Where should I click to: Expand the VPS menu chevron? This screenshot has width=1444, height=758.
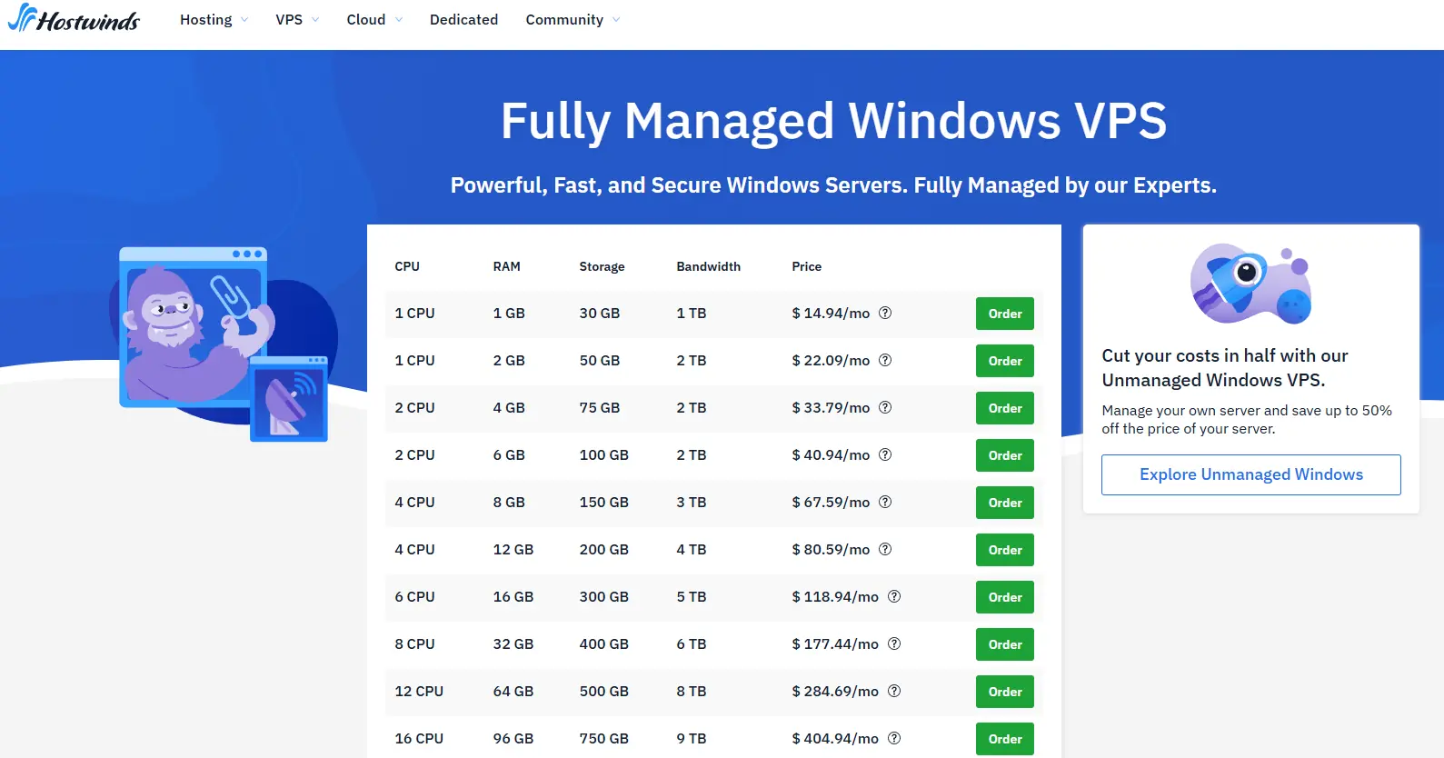point(315,20)
